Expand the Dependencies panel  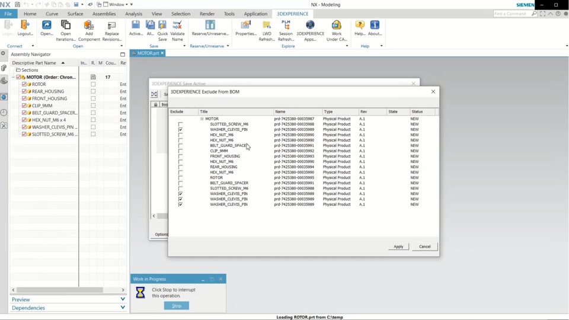123,308
